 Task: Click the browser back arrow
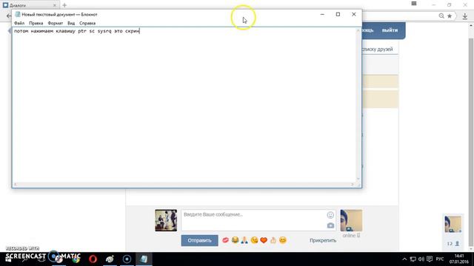(9, 16)
